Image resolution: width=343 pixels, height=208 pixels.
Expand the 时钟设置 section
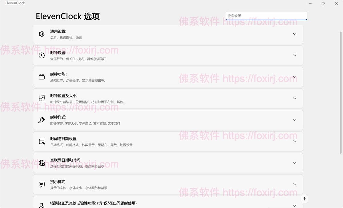(295, 55)
